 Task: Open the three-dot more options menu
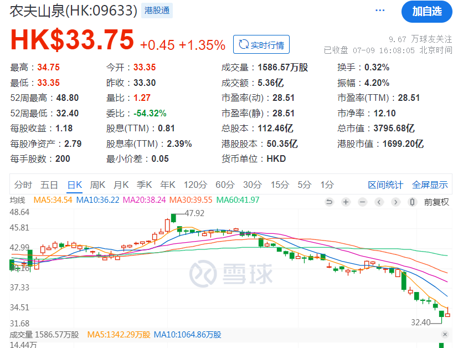click(x=379, y=11)
